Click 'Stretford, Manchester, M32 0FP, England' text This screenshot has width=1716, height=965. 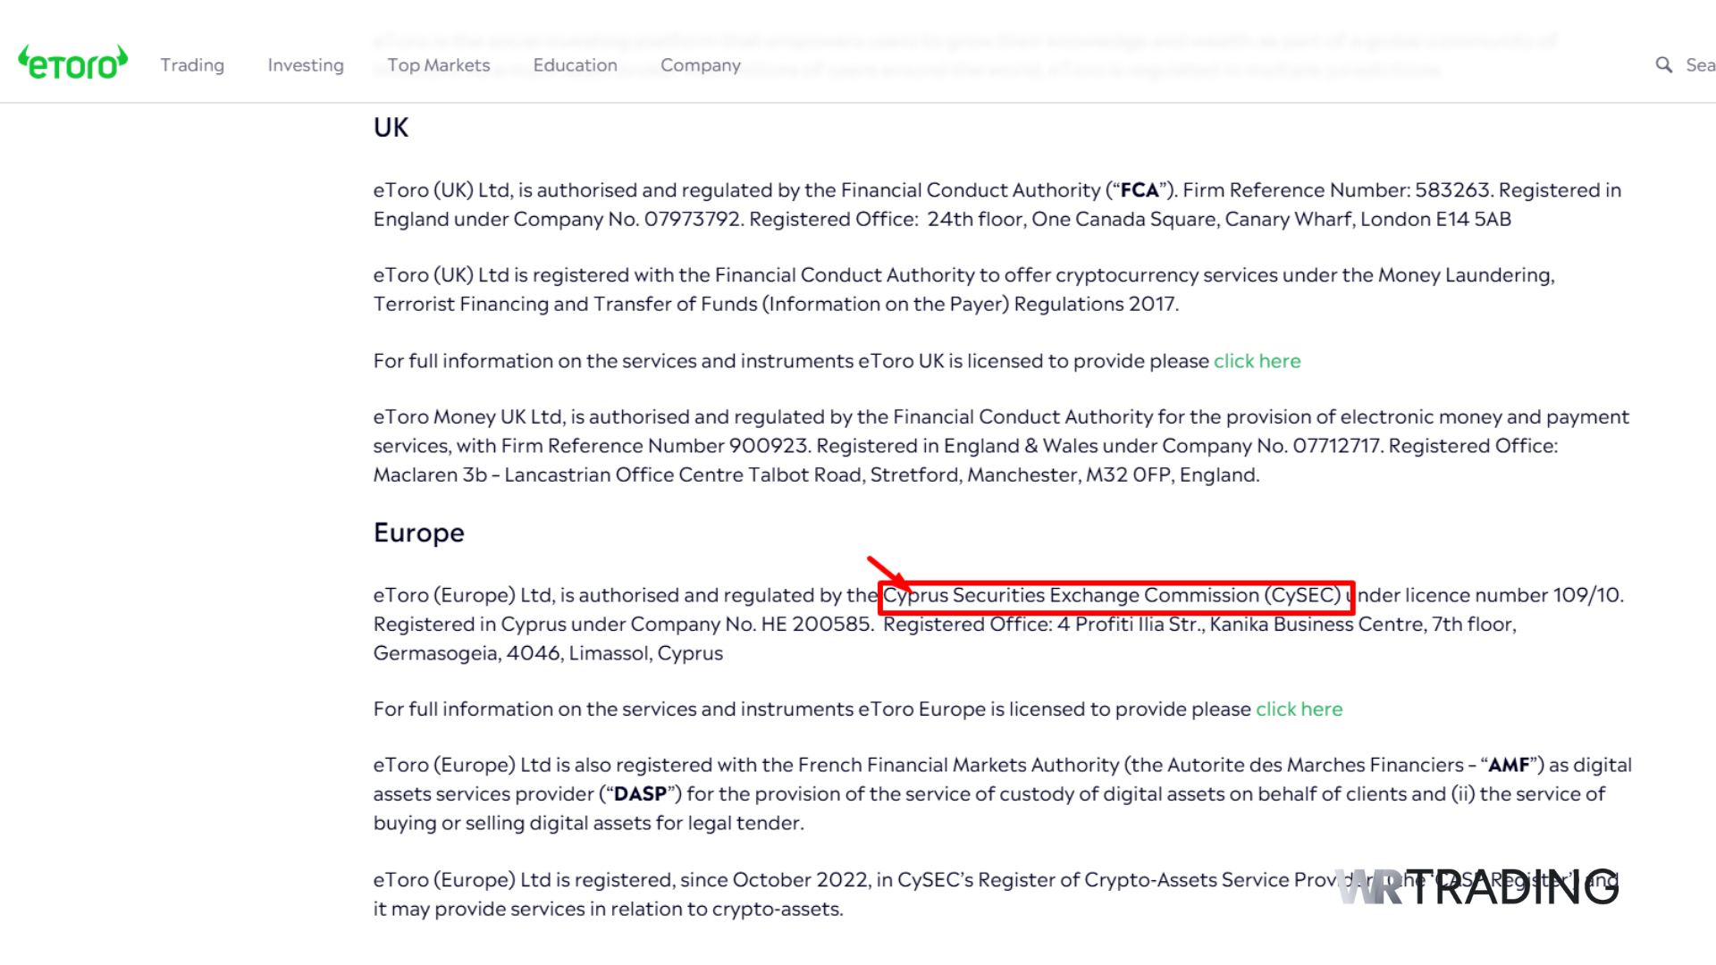tap(1064, 474)
